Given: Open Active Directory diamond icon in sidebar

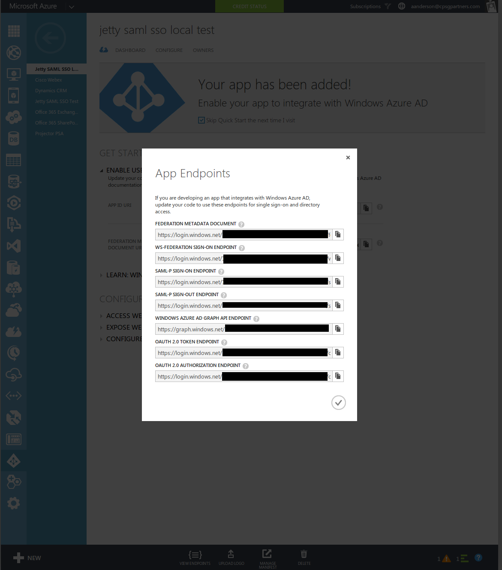Looking at the screenshot, I should click(x=14, y=461).
